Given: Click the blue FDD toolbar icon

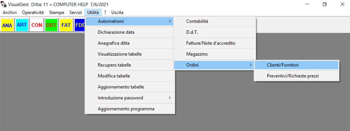Looking at the screenshot, I should pos(80,25).
